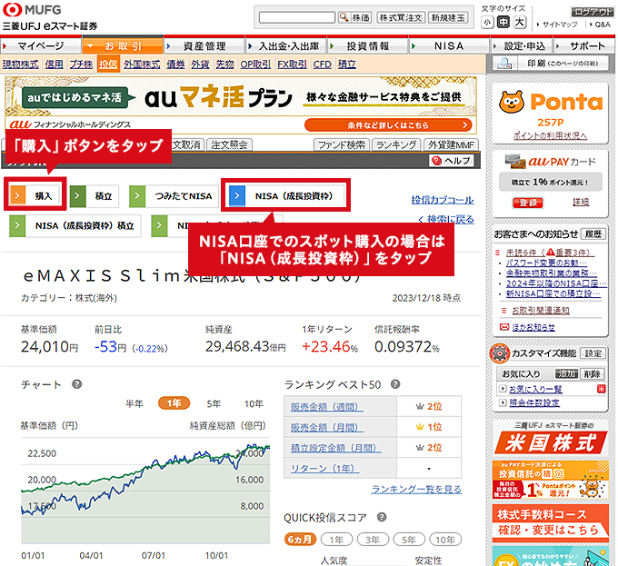Open the マイページ menu

(x=41, y=46)
